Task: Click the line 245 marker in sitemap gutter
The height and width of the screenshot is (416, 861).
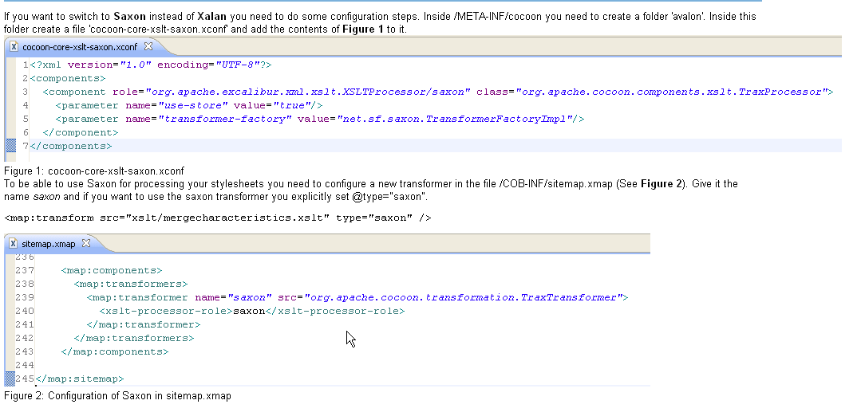Action: 10,379
